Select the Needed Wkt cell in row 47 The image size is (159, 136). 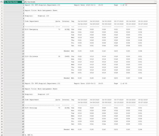pos(91,130)
